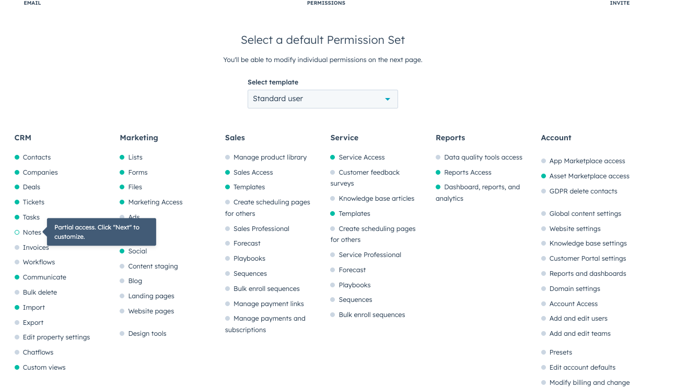The image size is (676, 389).
Task: Toggle the Workflows permission in CRM
Action: point(17,262)
